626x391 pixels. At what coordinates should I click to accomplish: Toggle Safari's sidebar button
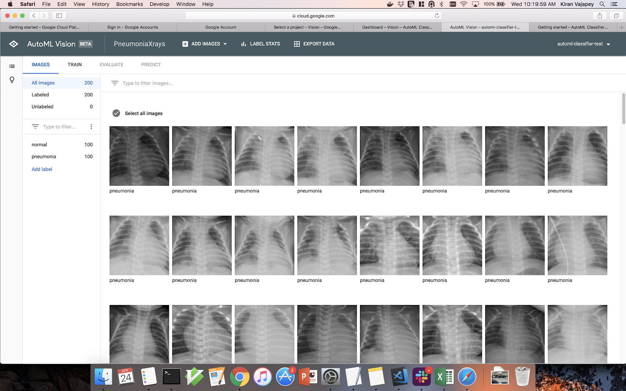point(59,16)
